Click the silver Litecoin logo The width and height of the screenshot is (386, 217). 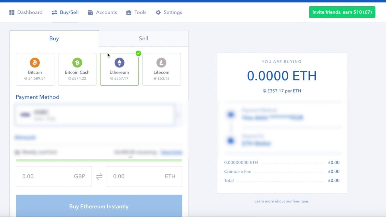point(161,63)
